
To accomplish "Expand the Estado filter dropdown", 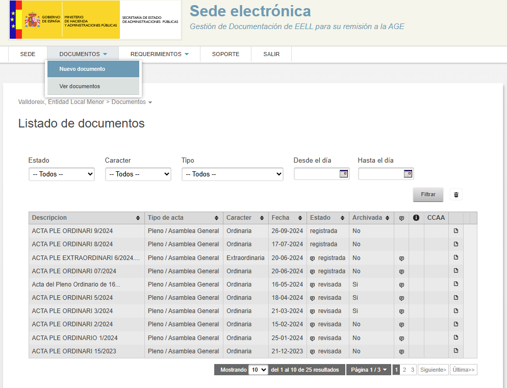I will click(61, 174).
